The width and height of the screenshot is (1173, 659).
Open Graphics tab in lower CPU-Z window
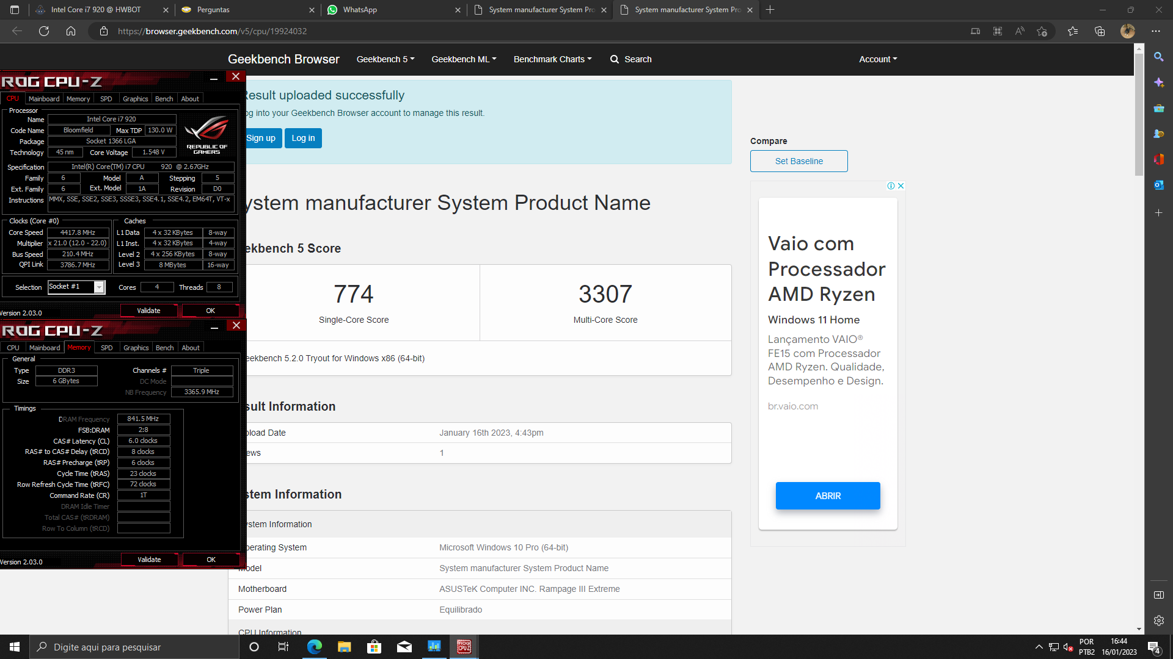pos(136,348)
